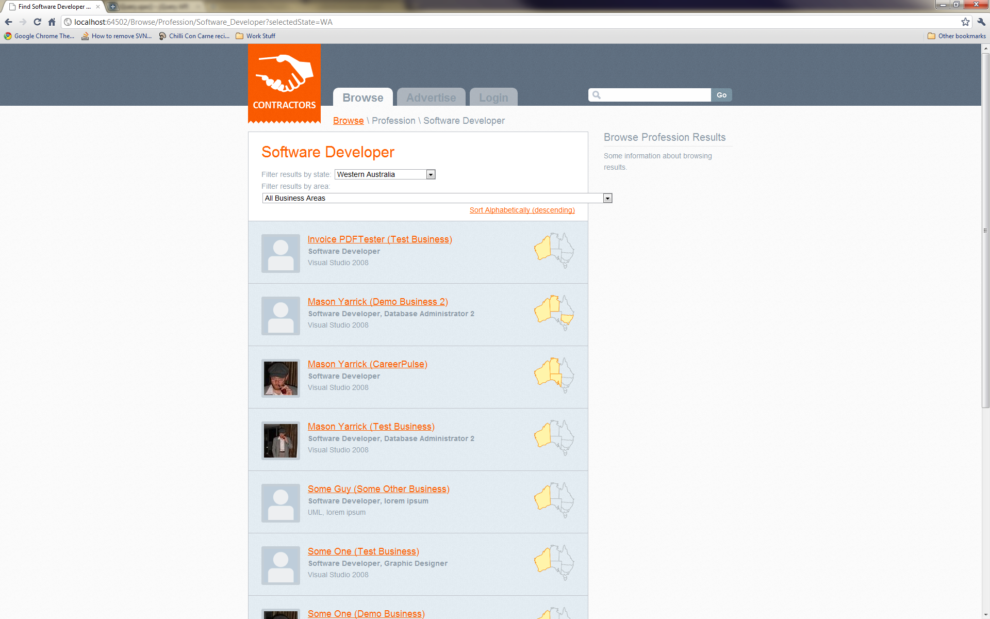The image size is (990, 619).
Task: Expand the All Business Areas dropdown
Action: [x=437, y=198]
